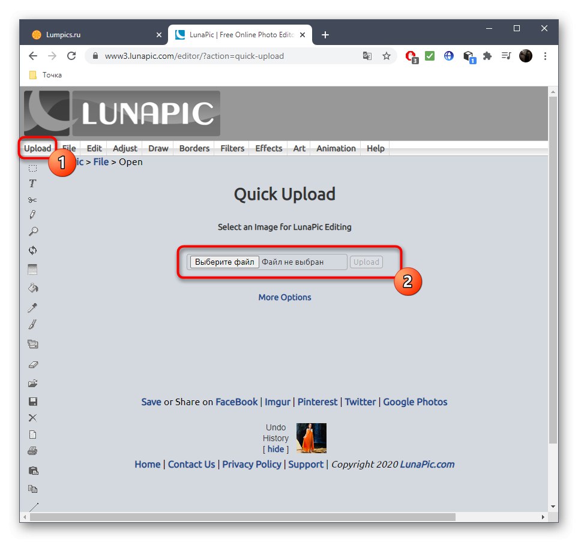The height and width of the screenshot is (542, 578).
Task: Select the rectangular selection tool
Action: [33, 168]
